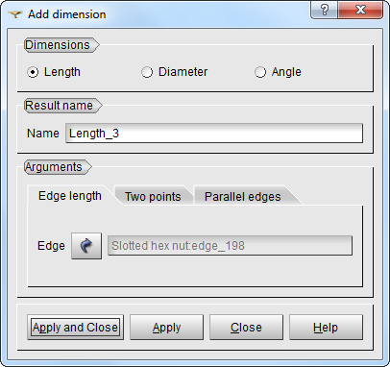Viewport: 390px width, 367px height.
Task: Click the Name field containing Length_3
Action: (x=214, y=134)
